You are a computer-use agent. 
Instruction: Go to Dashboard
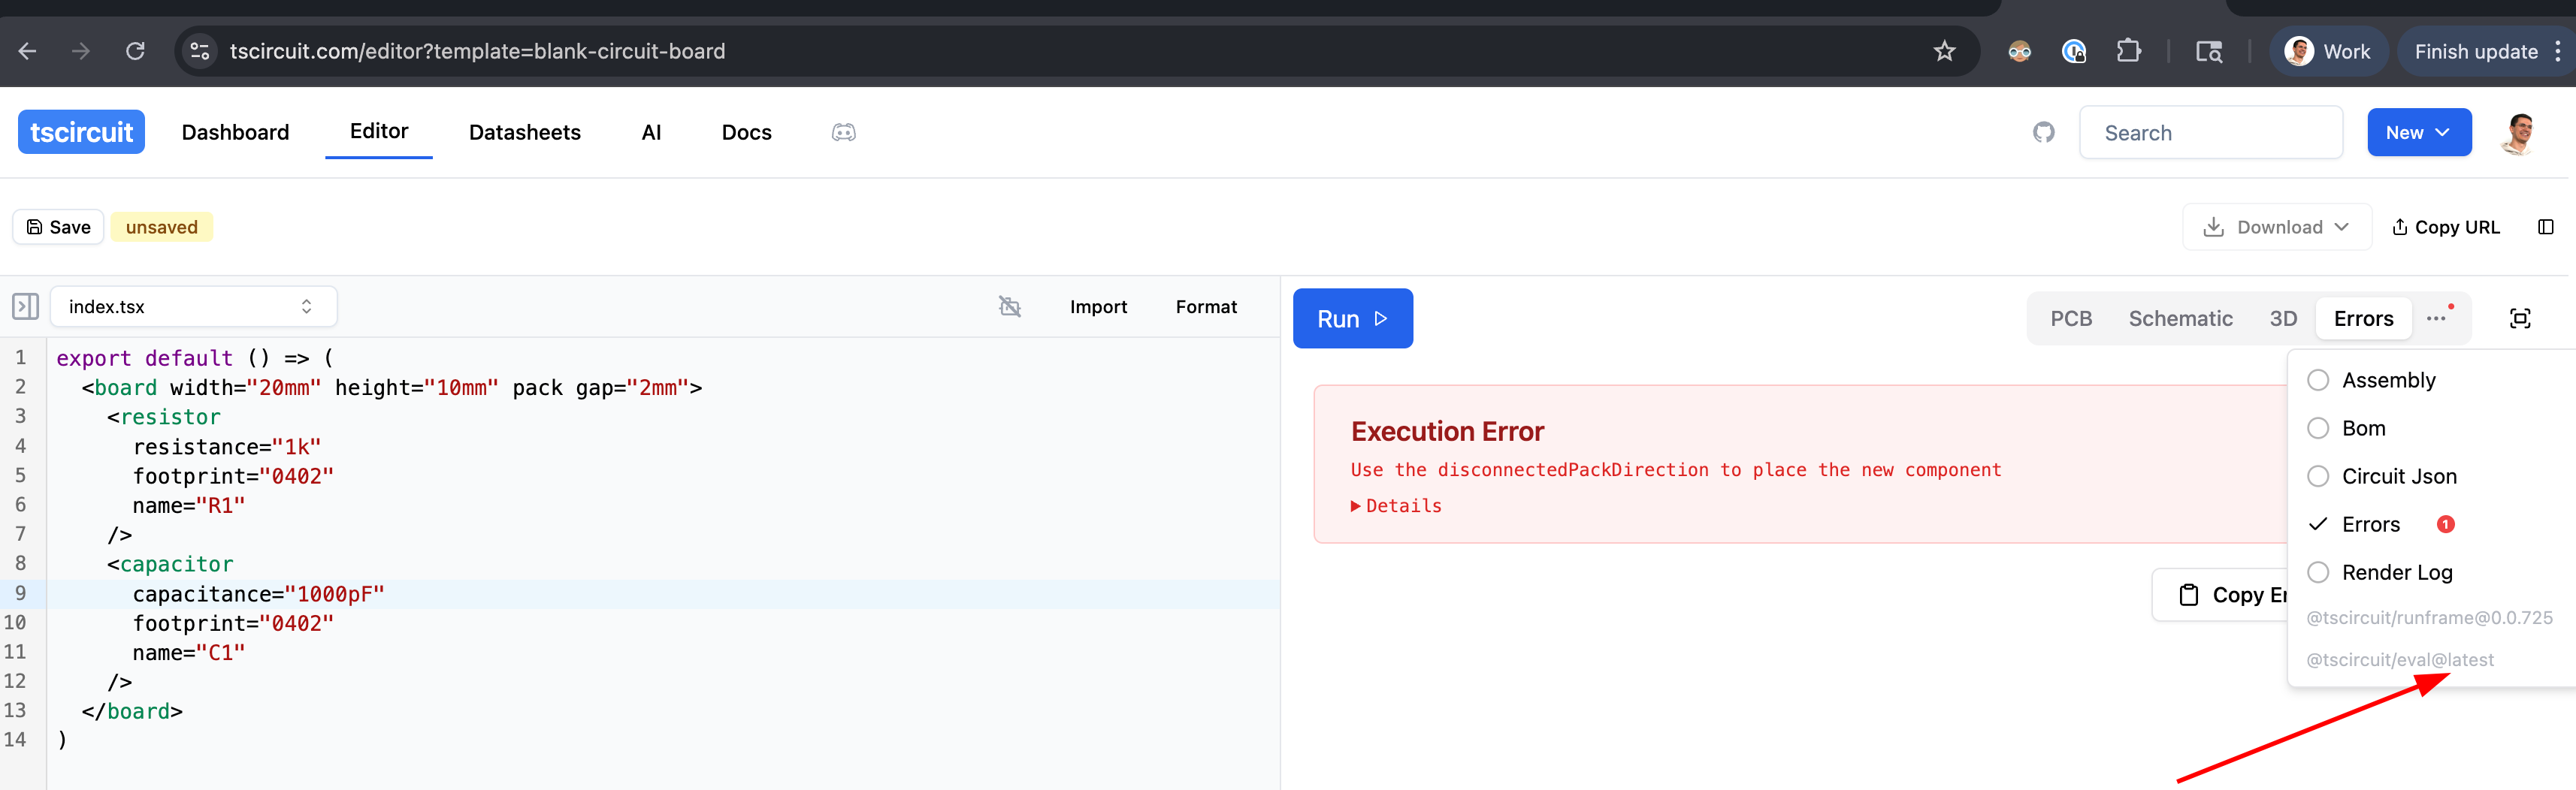click(235, 132)
